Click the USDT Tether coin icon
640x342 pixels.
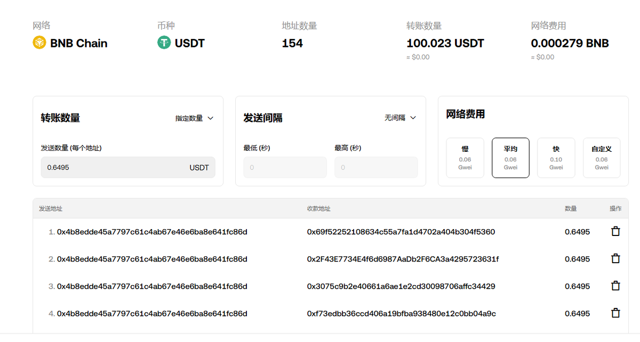[164, 43]
